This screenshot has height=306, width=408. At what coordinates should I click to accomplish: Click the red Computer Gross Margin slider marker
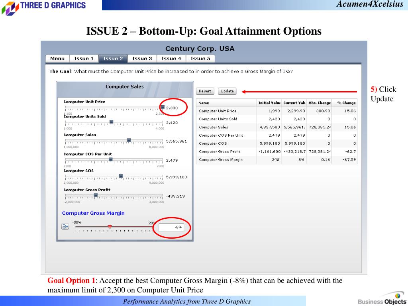pyautogui.click(x=110, y=227)
